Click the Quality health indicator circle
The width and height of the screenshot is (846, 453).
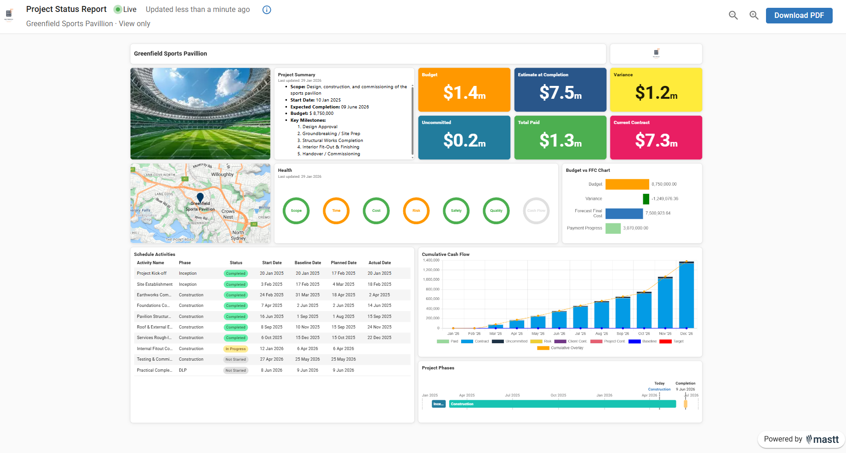point(496,211)
